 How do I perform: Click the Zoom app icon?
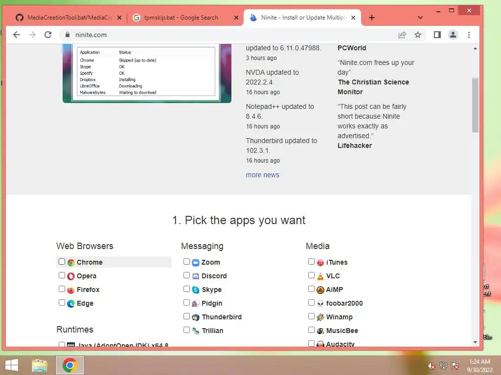pyautogui.click(x=196, y=263)
